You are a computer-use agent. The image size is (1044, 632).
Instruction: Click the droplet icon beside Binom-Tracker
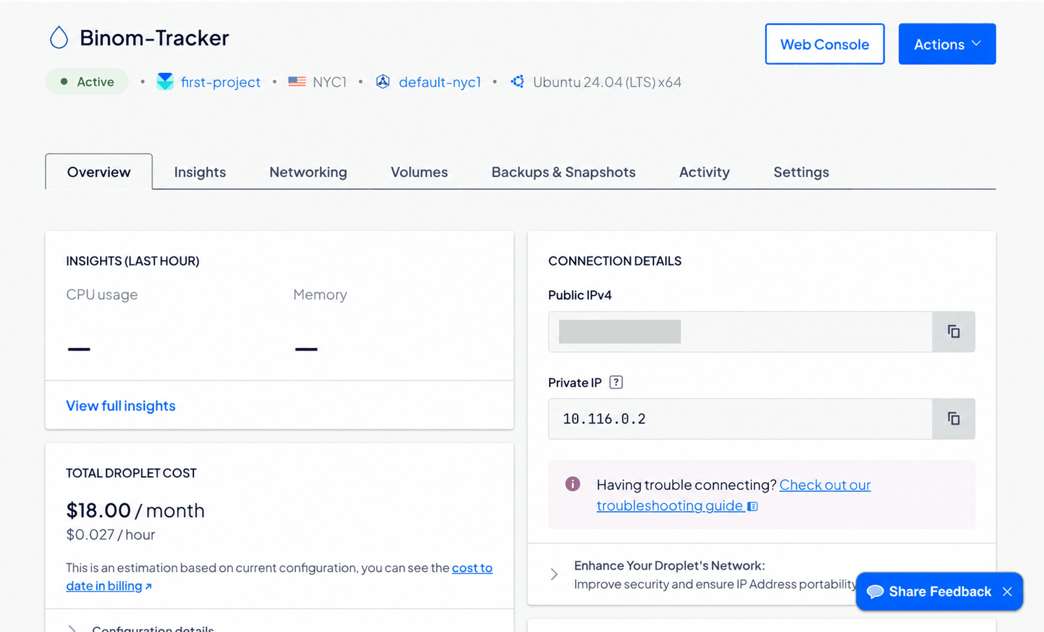click(x=59, y=37)
